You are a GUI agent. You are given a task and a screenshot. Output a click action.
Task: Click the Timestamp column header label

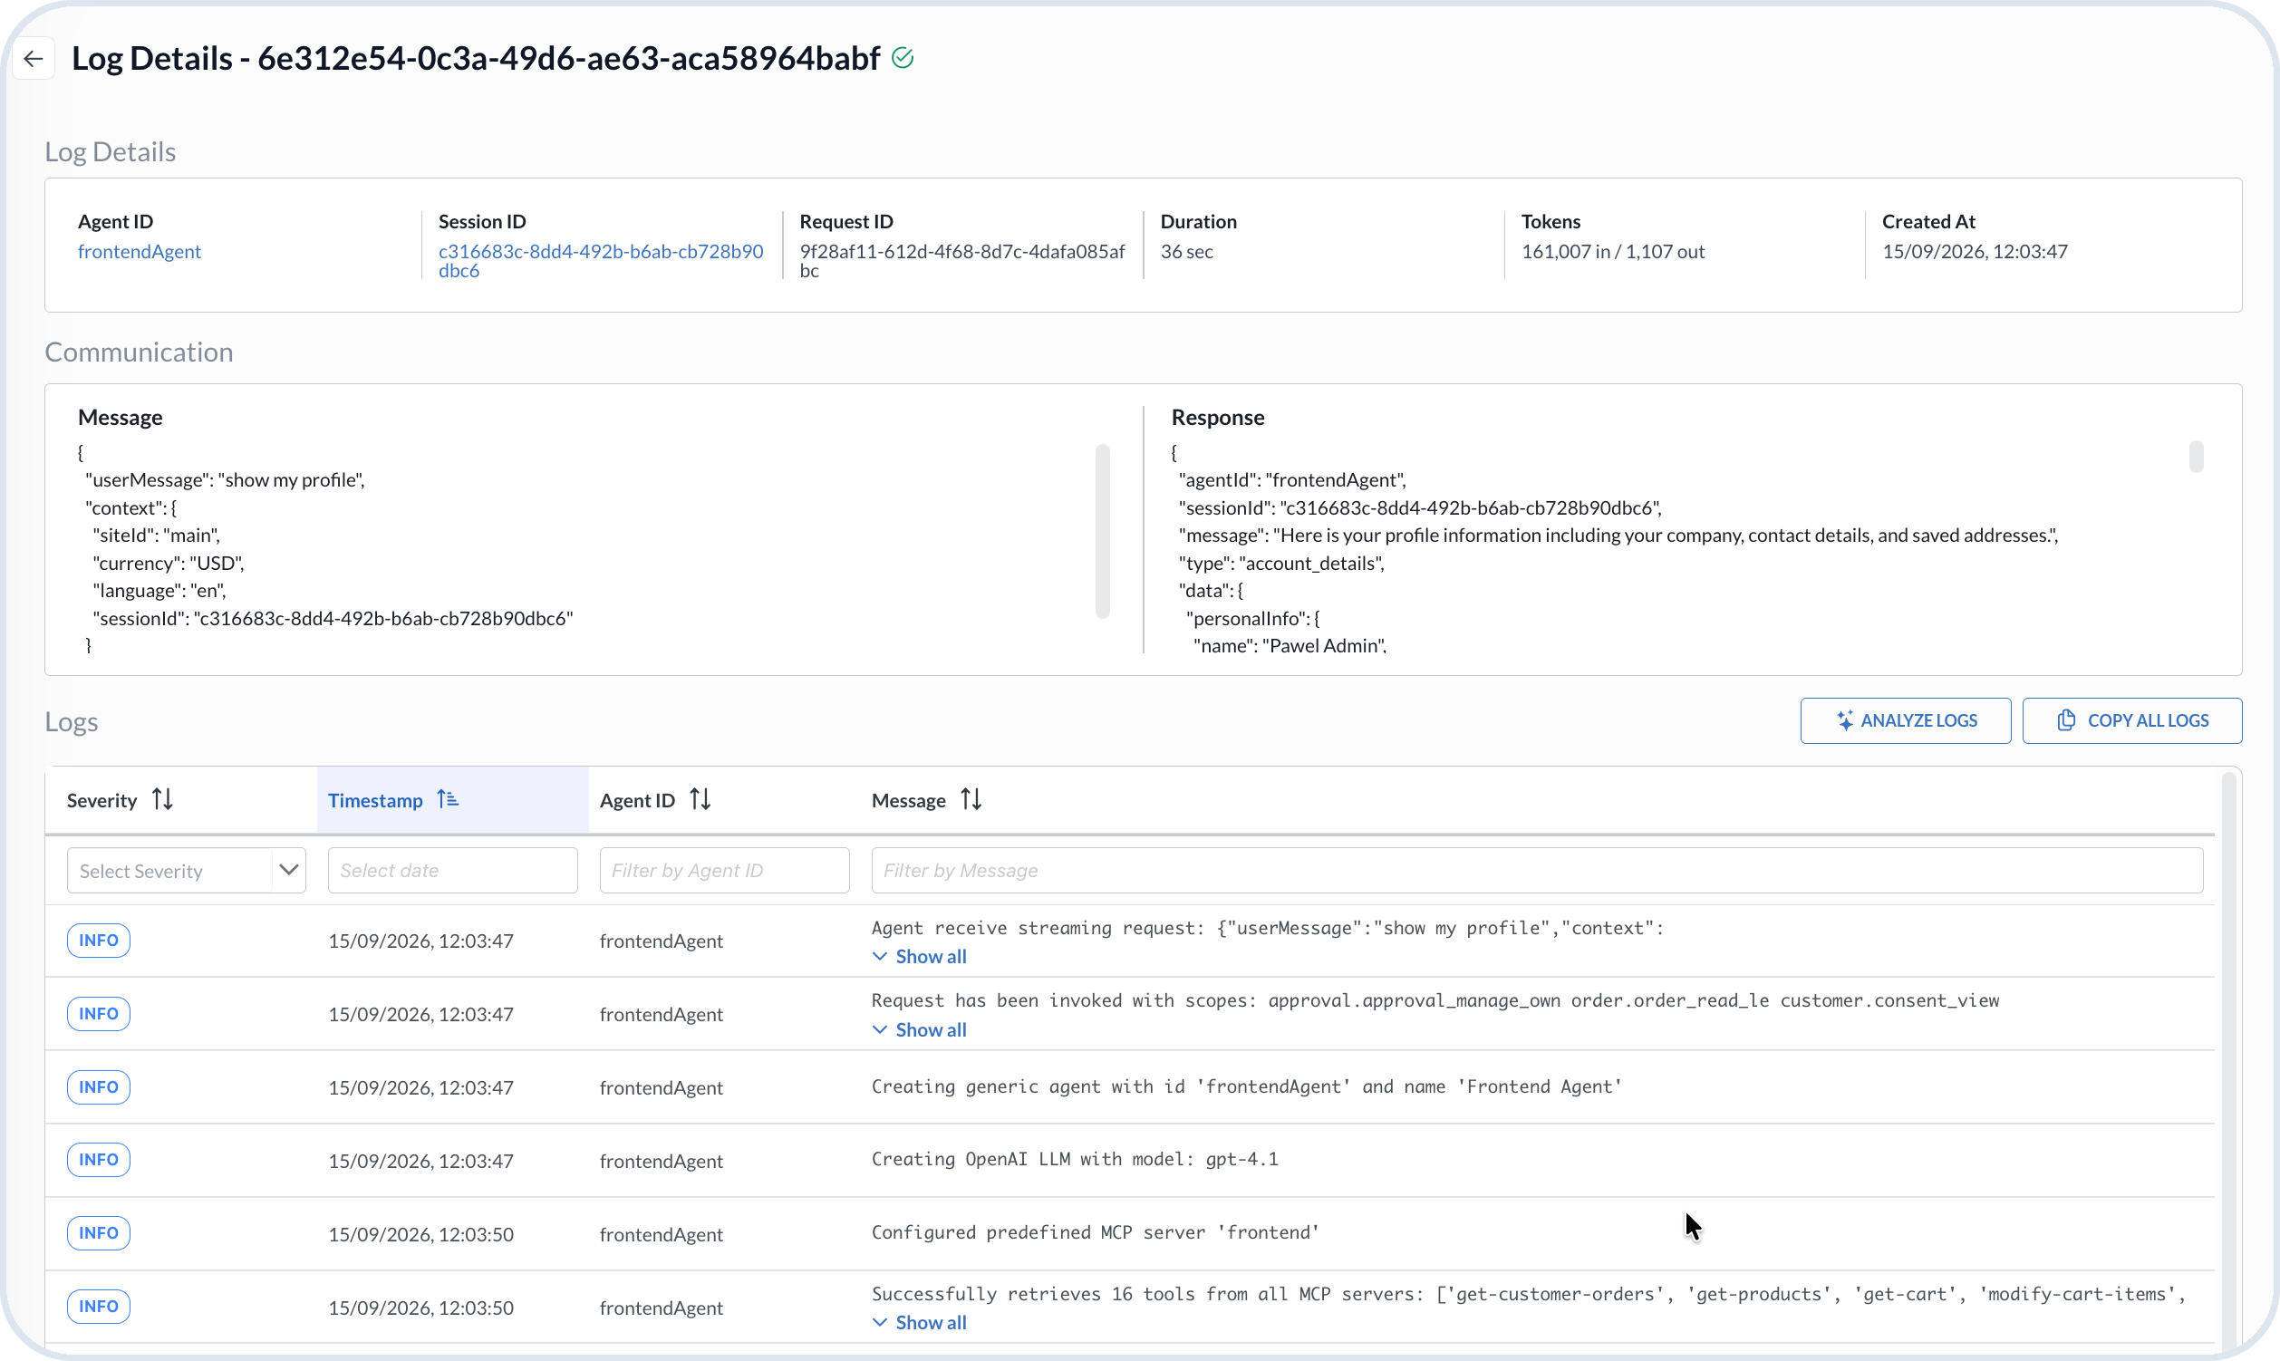point(375,801)
